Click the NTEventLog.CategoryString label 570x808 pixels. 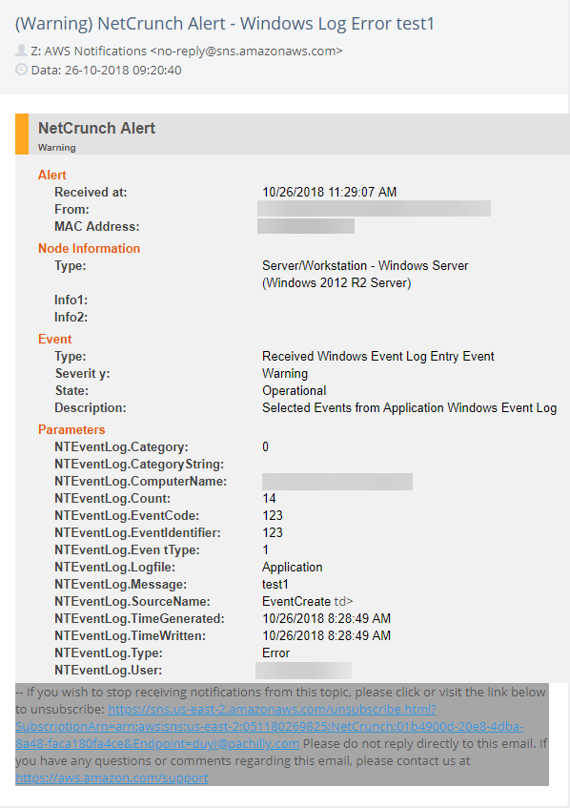point(139,465)
